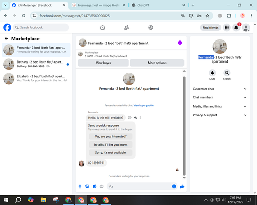The width and height of the screenshot is (257, 205).
Task: Send quick reply 'Sorry, it's not available.'
Action: point(111,153)
